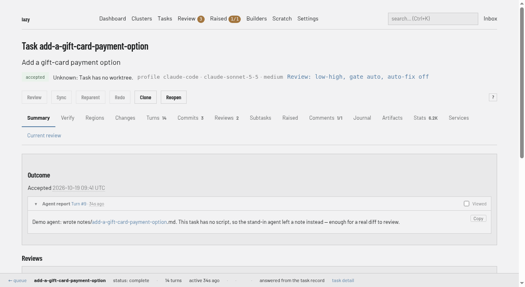This screenshot has width=525, height=287.
Task: Click the Review badge showing 3
Action: click(x=201, y=19)
